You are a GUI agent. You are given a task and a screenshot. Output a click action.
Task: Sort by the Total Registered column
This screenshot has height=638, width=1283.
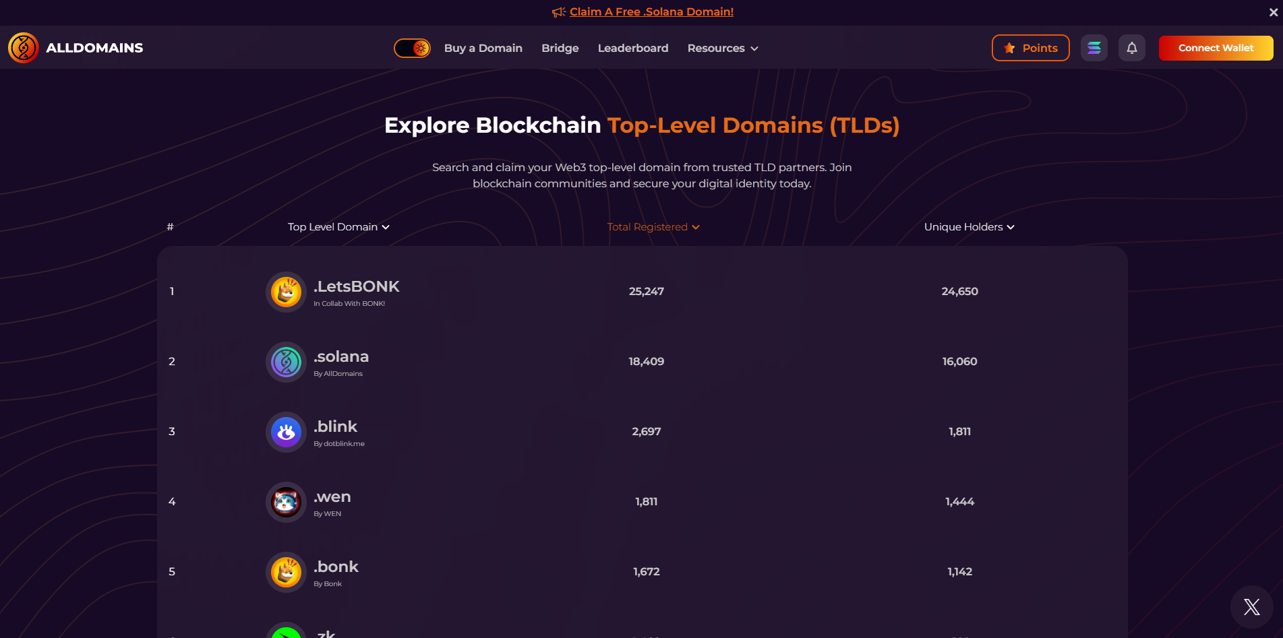[x=653, y=227]
